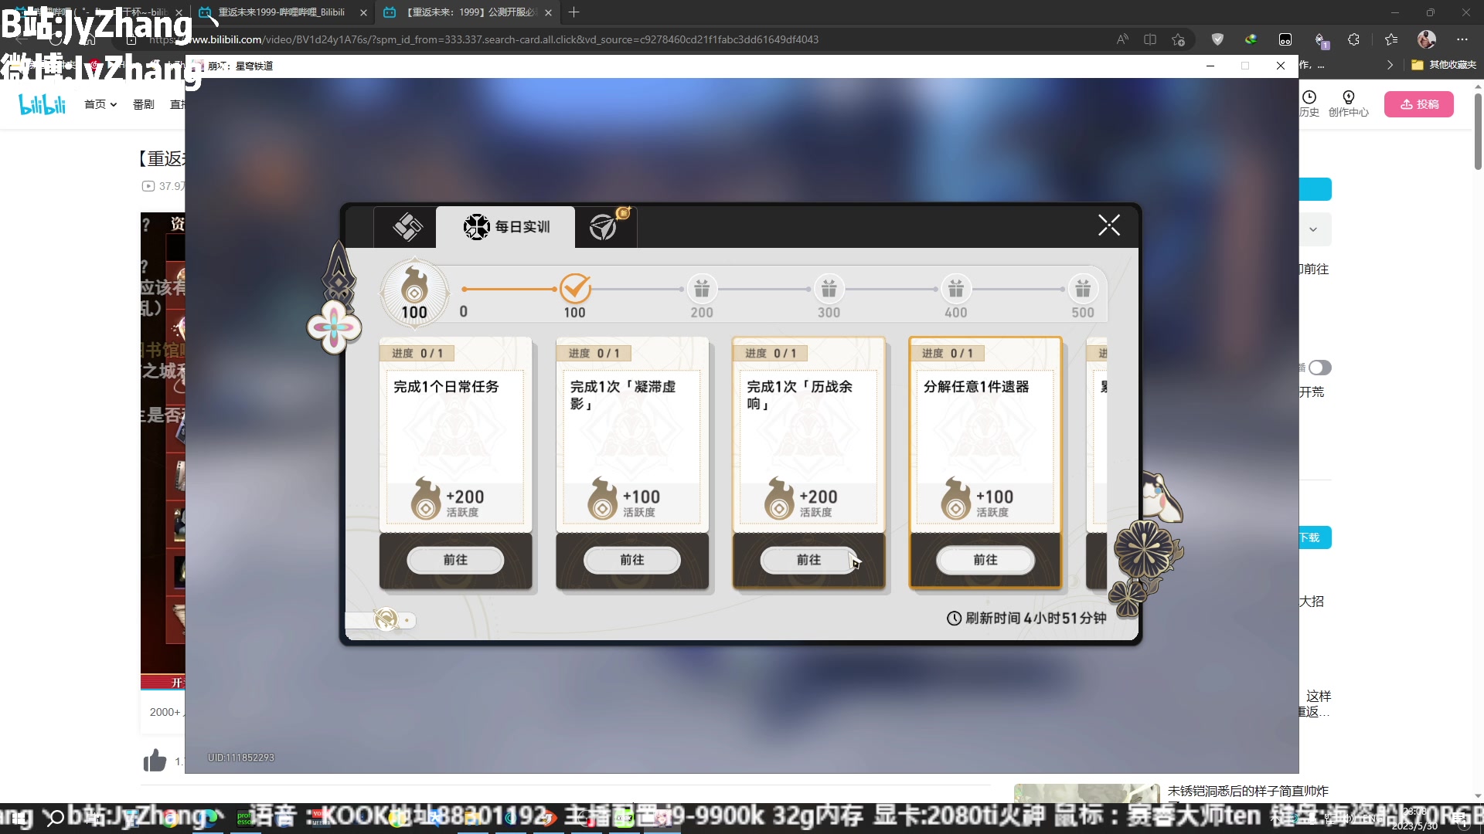Close the 公测开服 browser tab
Screen dimensions: 1484x834
pos(548,12)
